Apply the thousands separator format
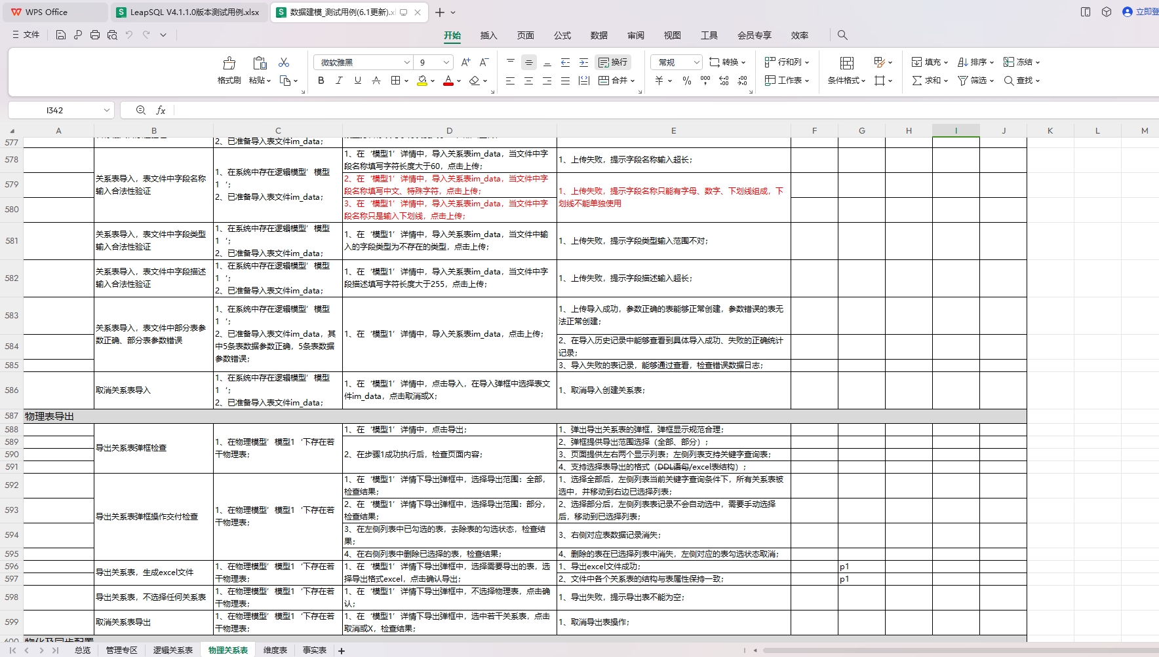 pyautogui.click(x=705, y=81)
